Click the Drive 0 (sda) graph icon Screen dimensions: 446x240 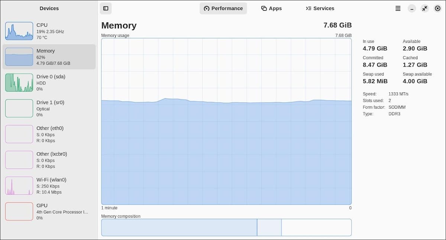(19, 83)
